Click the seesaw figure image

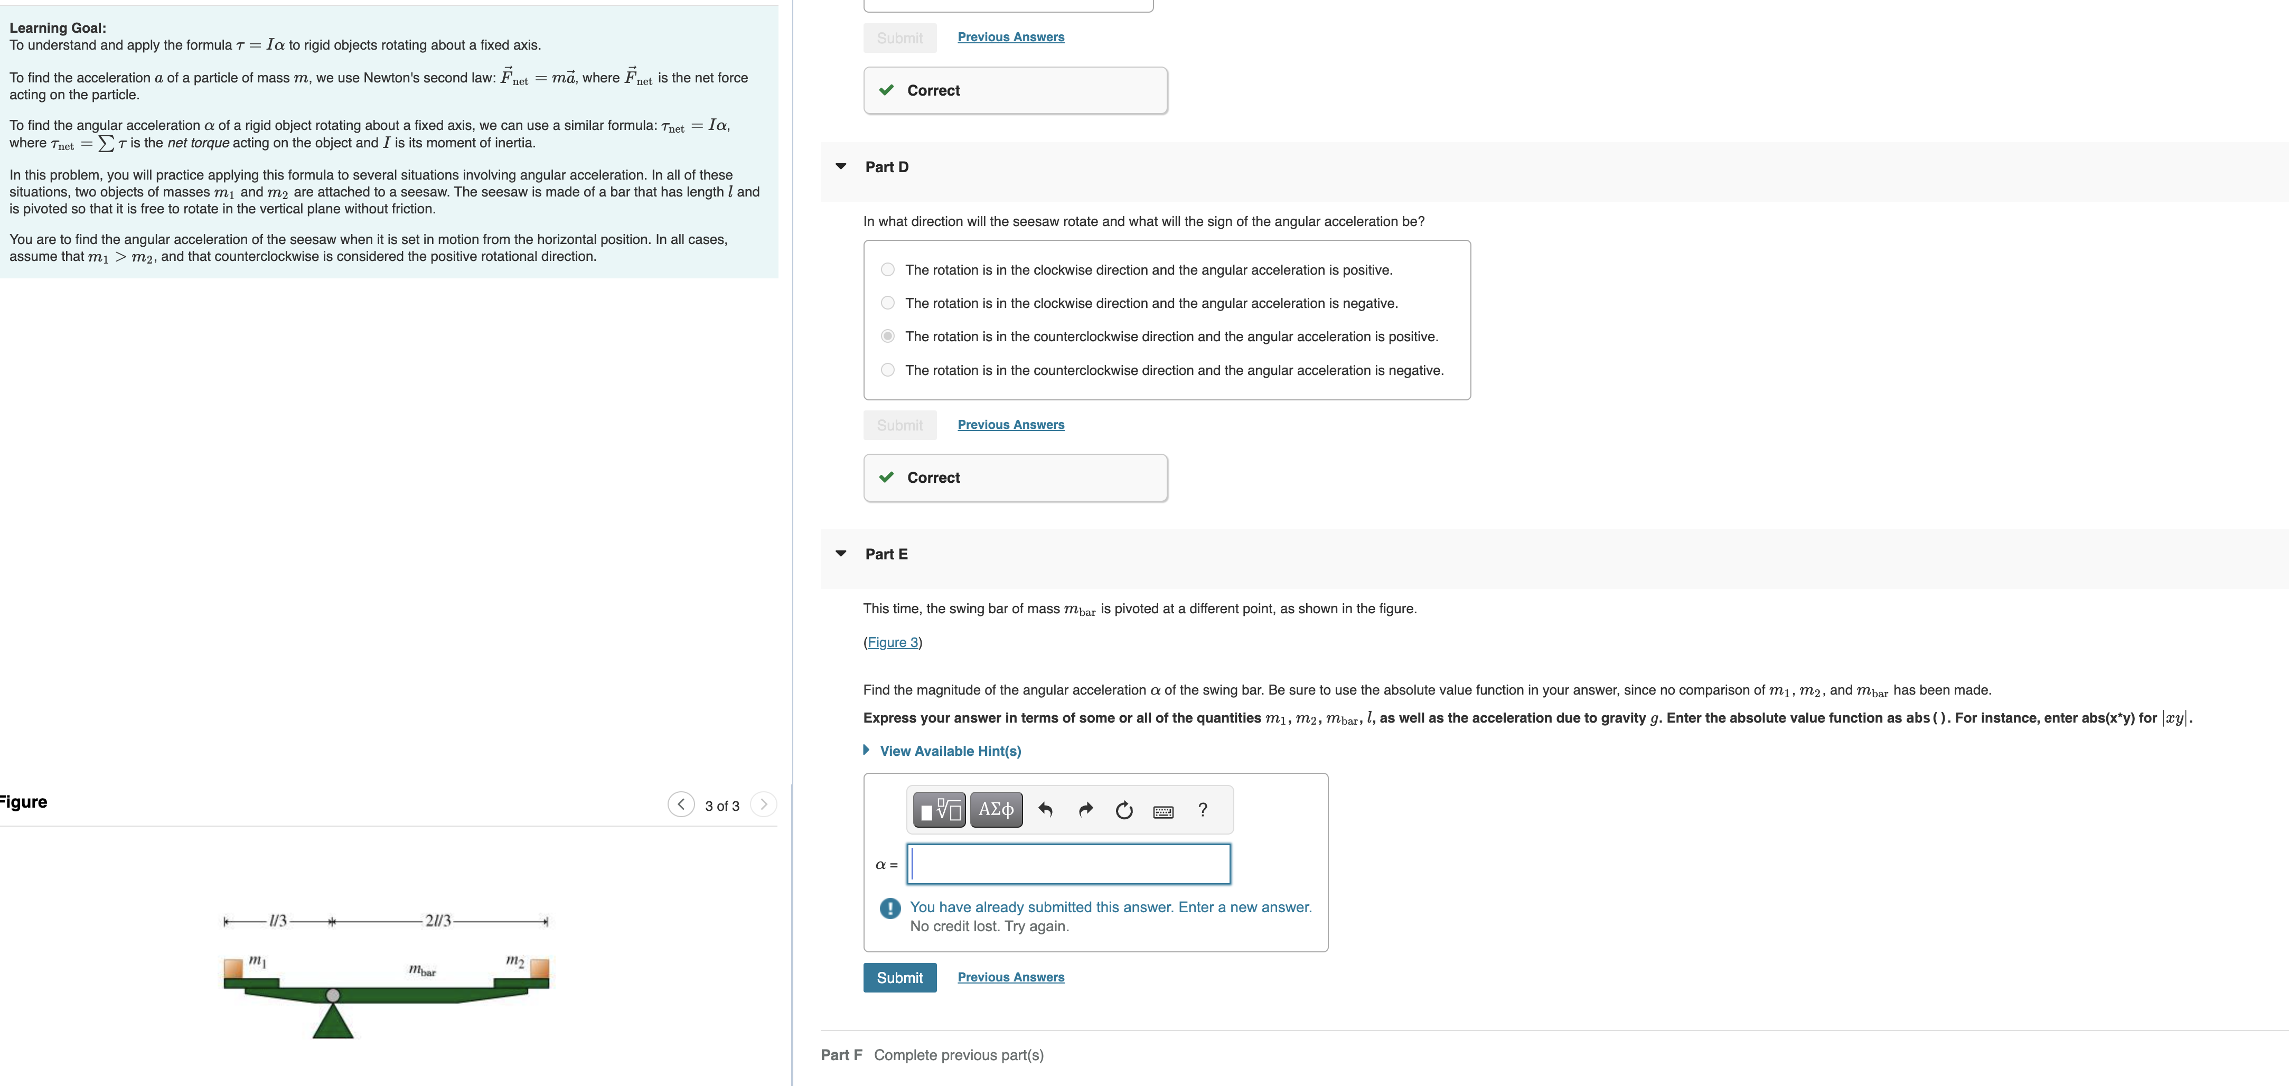coord(387,978)
